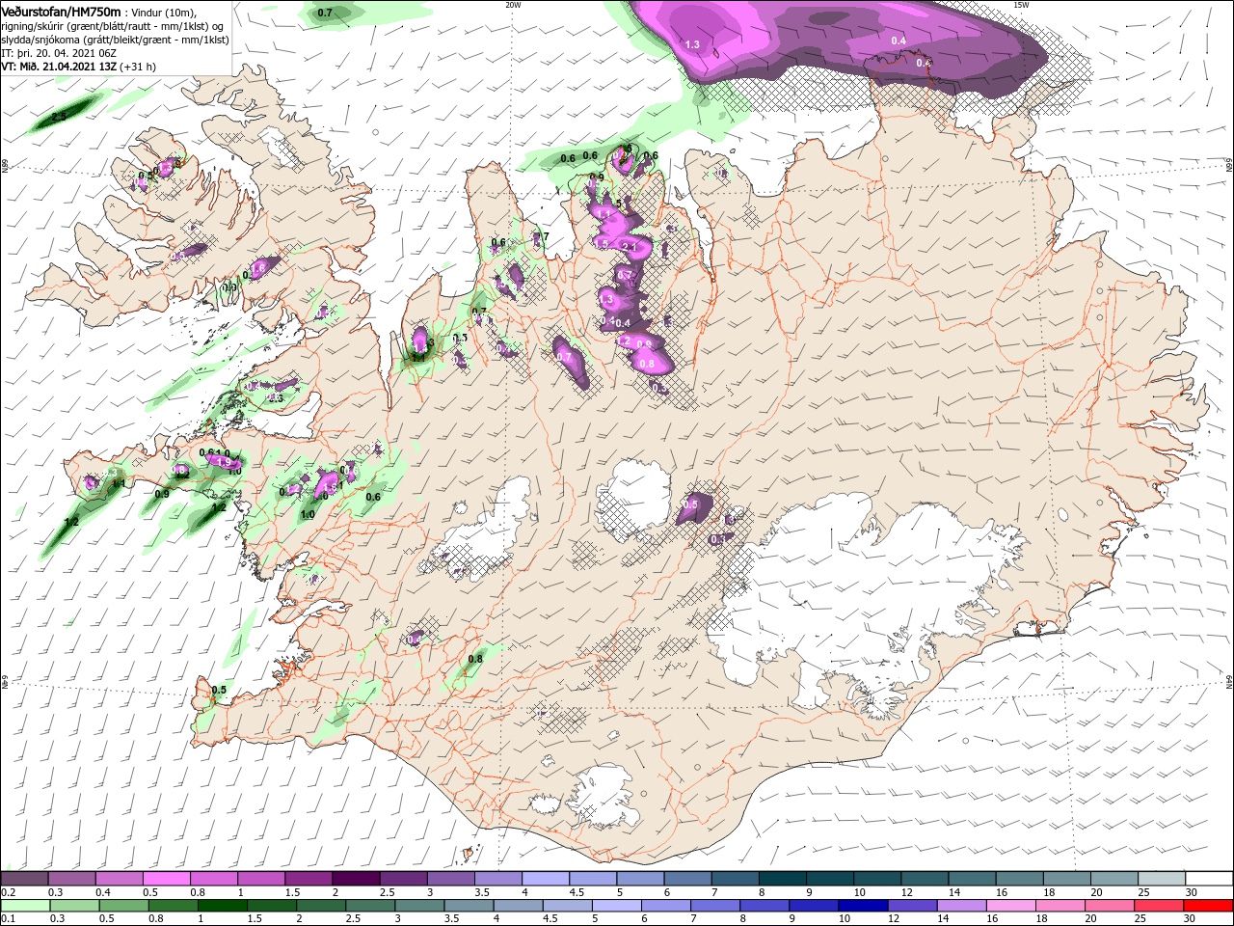Click the 1.3 value in northern pink snow area
1234x926 pixels.
pyautogui.click(x=692, y=44)
